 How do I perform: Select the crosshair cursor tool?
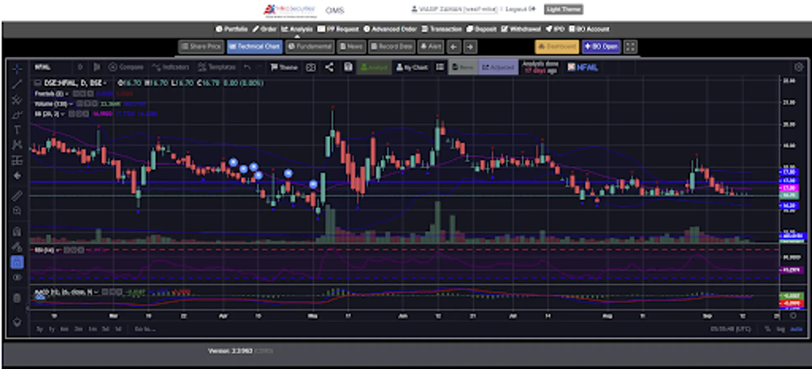click(x=17, y=68)
